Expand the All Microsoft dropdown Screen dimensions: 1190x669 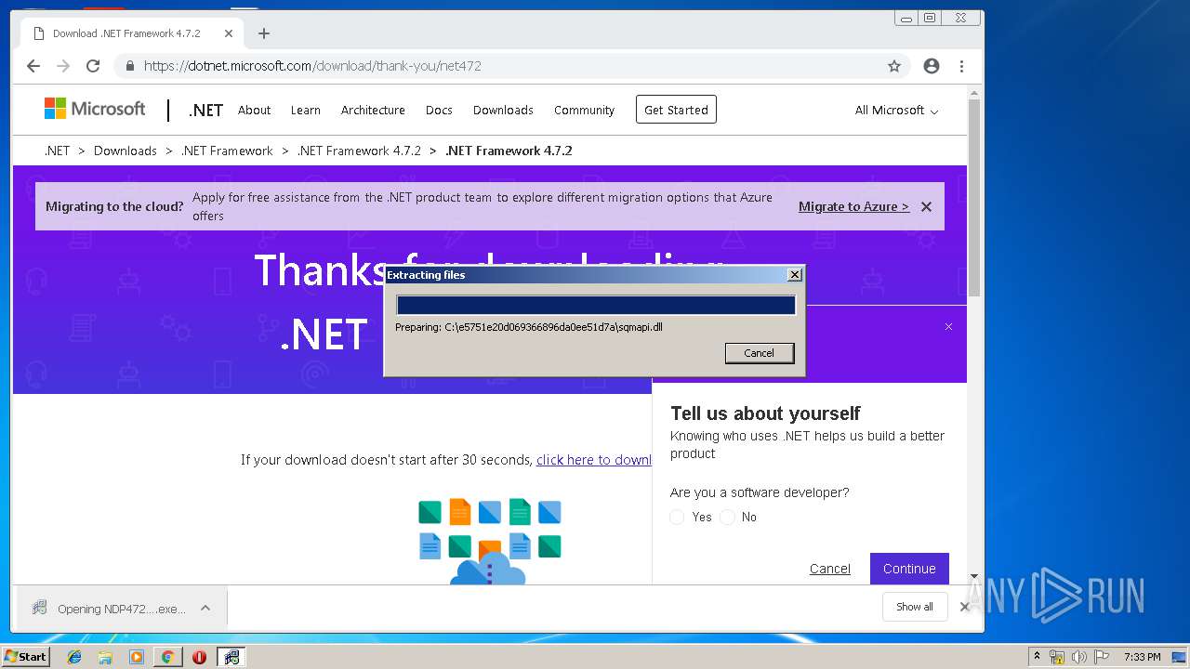[896, 110]
